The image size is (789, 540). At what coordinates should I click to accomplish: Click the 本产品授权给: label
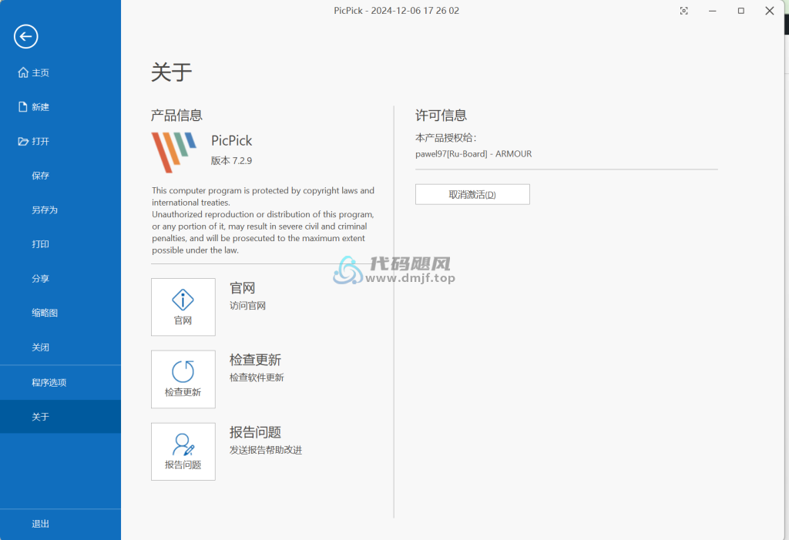(x=446, y=138)
